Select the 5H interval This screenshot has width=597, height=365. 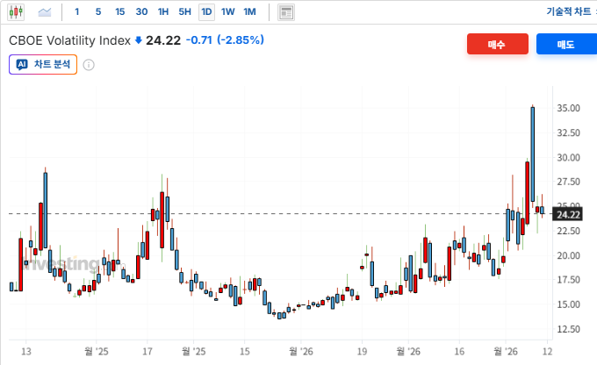pos(184,11)
